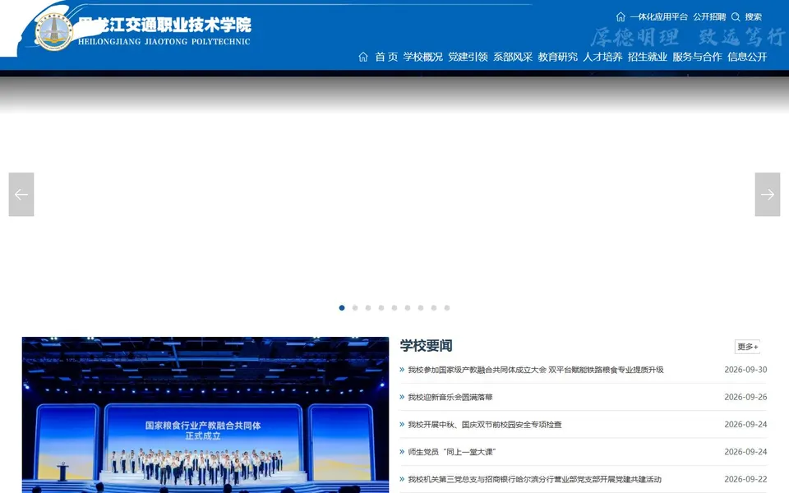Click the house icon beside 一体化应用平台
This screenshot has width=789, height=493.
pos(621,16)
